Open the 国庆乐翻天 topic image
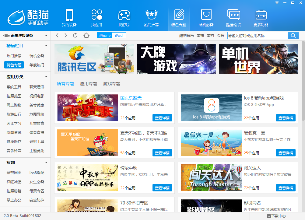 click(88, 108)
